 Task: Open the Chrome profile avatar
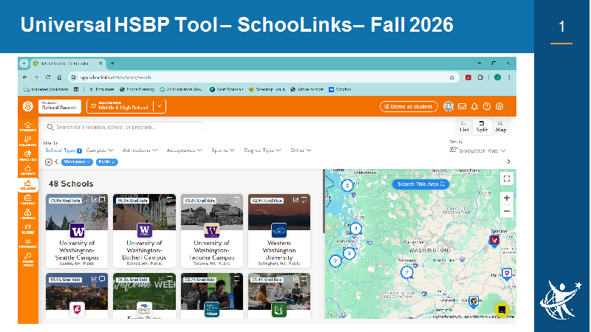click(497, 77)
